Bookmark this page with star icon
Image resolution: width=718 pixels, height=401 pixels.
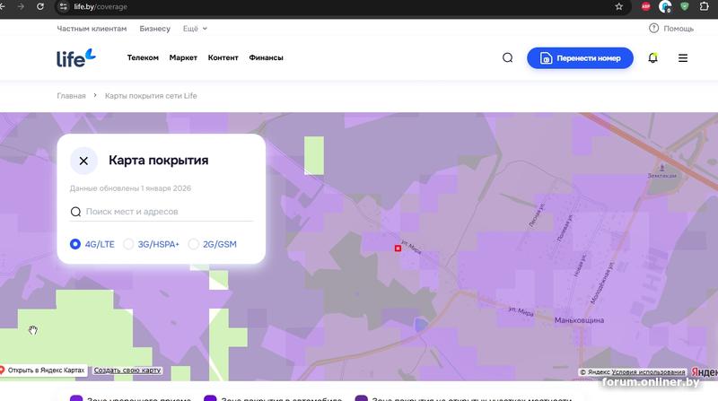pos(618,6)
